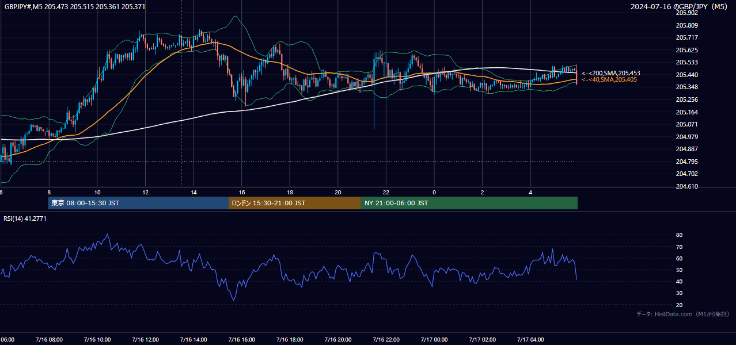Click hour label 14 under the price chart

[194, 193]
